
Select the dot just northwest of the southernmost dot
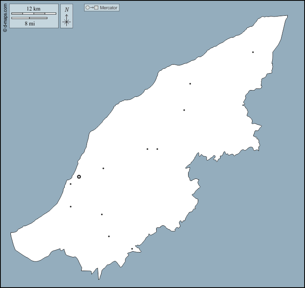pos(109,236)
